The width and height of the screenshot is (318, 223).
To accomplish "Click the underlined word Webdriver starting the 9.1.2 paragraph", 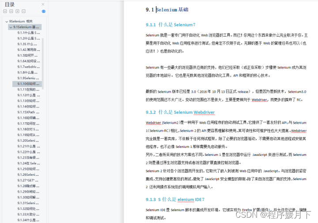I will click(153, 123).
